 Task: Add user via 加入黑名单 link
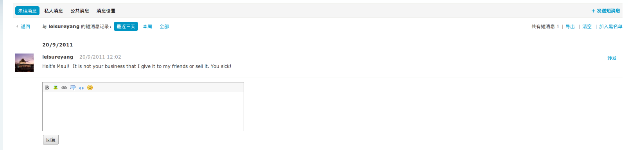click(x=611, y=27)
